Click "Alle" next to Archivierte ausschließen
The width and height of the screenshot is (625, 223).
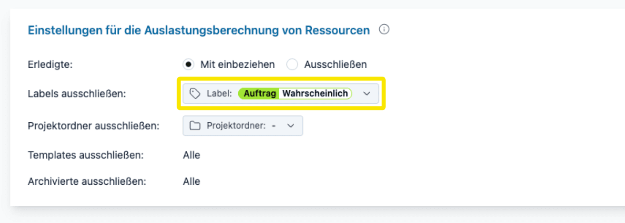(192, 182)
